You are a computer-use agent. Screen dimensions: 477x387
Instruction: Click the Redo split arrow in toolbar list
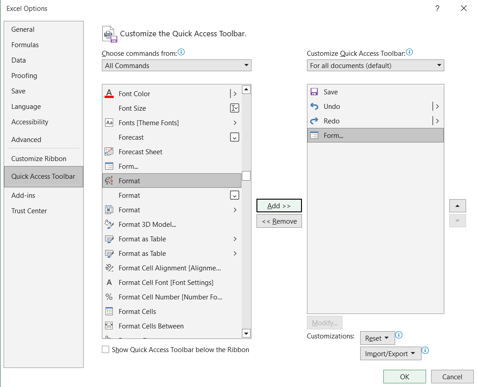[436, 121]
